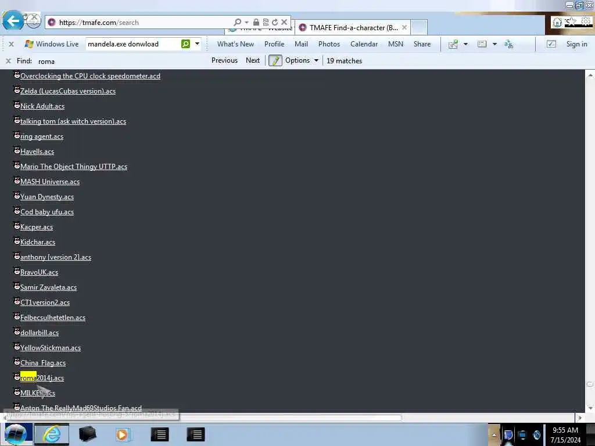This screenshot has height=446, width=595.
Task: Click the agent icon beside Kacper.acs
Action: pos(17,226)
